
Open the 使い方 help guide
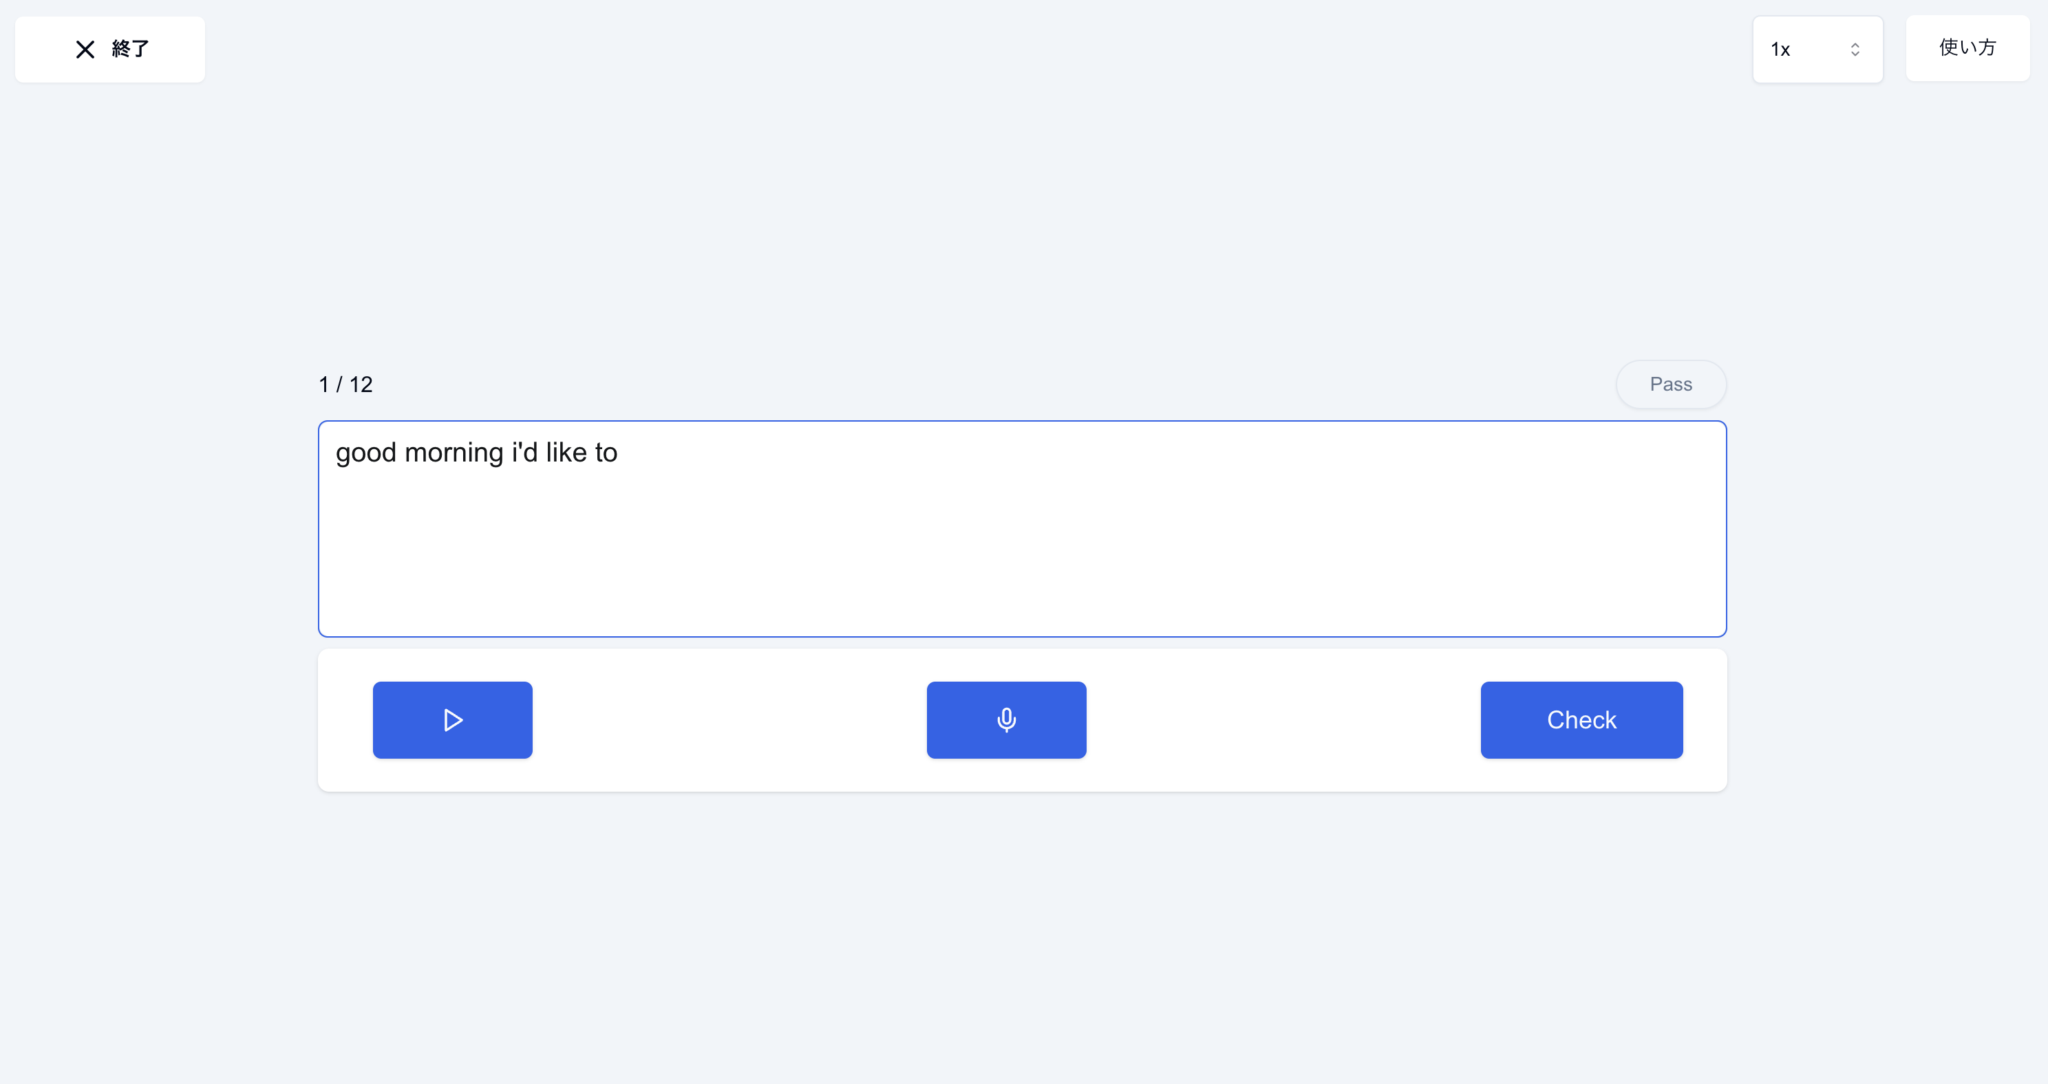point(1967,48)
